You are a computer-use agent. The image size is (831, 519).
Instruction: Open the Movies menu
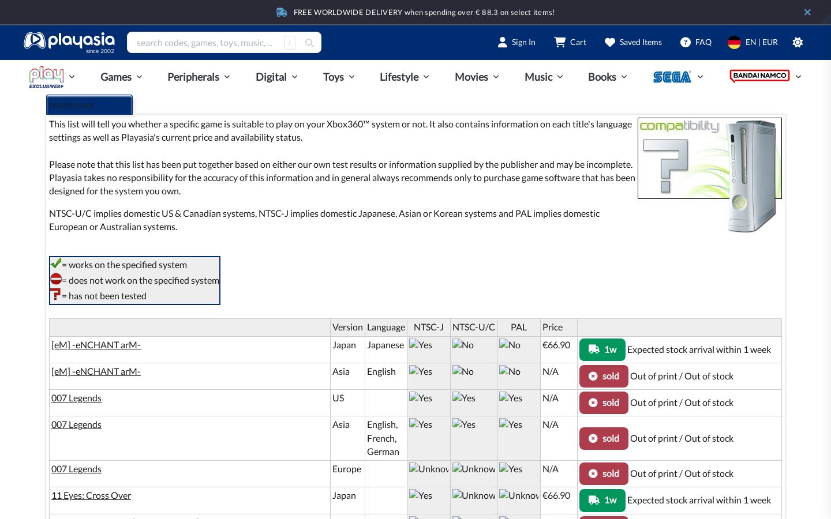(x=477, y=77)
